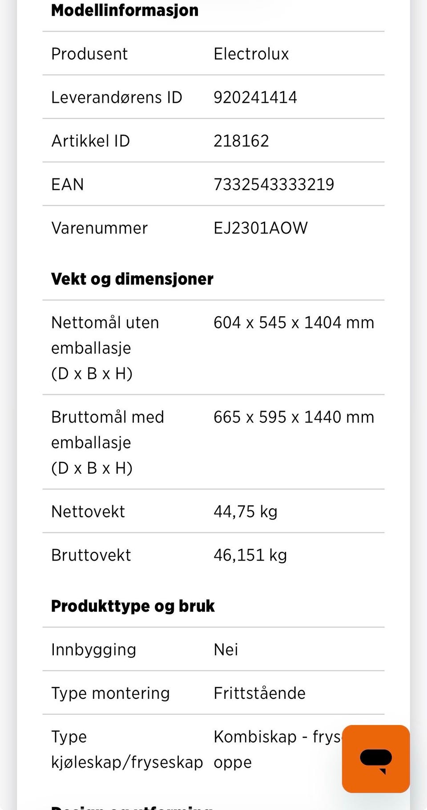Click the Vekt og dimensjoner heading
Viewport: 427px width, 810px height.
[x=132, y=279]
